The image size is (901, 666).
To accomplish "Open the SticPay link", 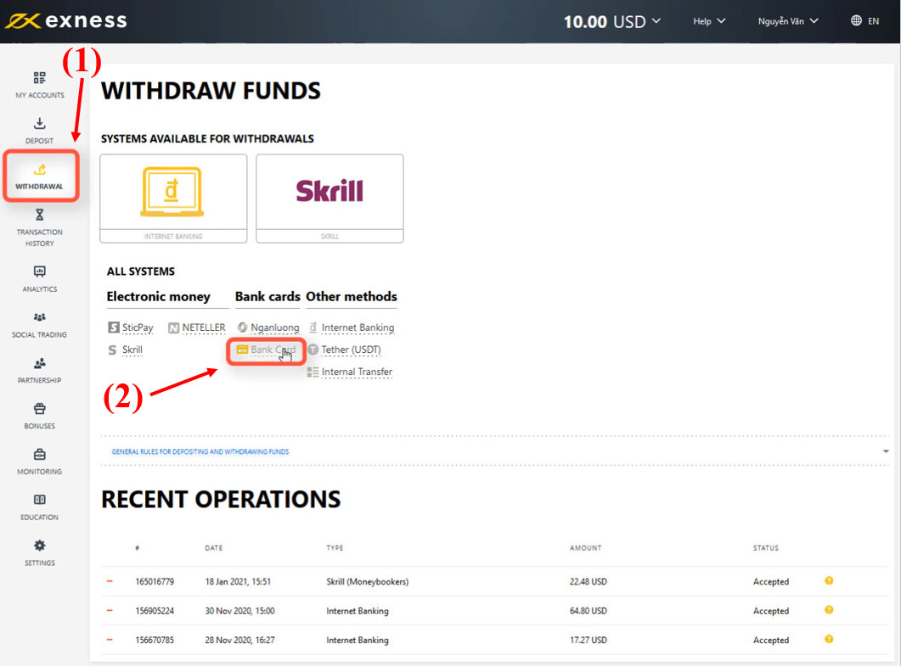I will (x=138, y=327).
